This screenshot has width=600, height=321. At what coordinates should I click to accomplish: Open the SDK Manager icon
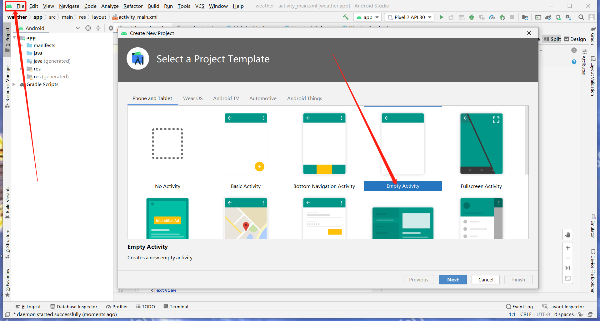tap(568, 17)
